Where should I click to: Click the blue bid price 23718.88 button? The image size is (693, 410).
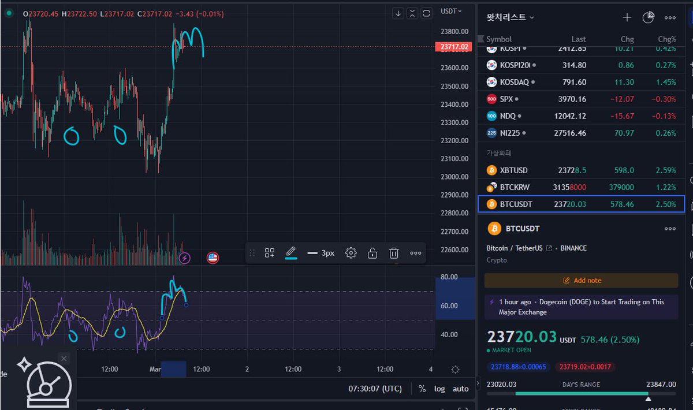coord(518,367)
